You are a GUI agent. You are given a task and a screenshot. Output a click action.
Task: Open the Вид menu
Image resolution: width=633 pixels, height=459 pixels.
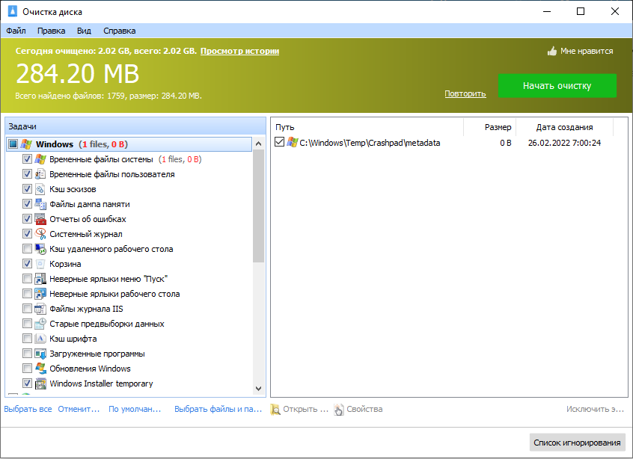pyautogui.click(x=84, y=31)
